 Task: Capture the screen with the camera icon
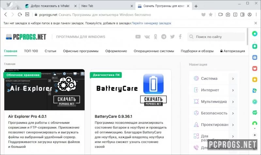coord(228,15)
